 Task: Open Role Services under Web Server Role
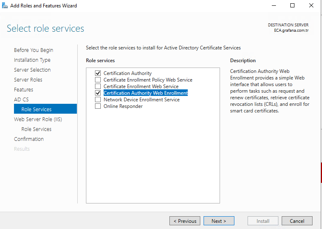click(x=36, y=129)
